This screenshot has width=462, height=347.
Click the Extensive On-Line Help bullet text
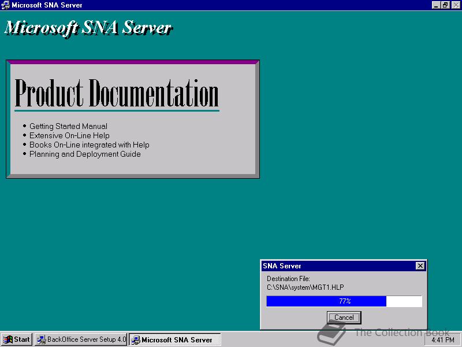click(69, 135)
